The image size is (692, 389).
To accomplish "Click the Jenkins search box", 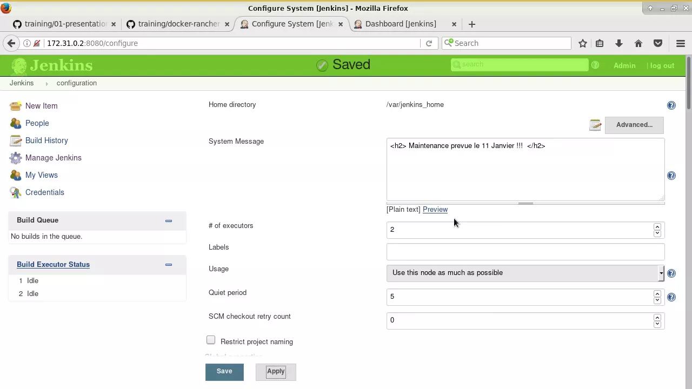I will pyautogui.click(x=520, y=65).
